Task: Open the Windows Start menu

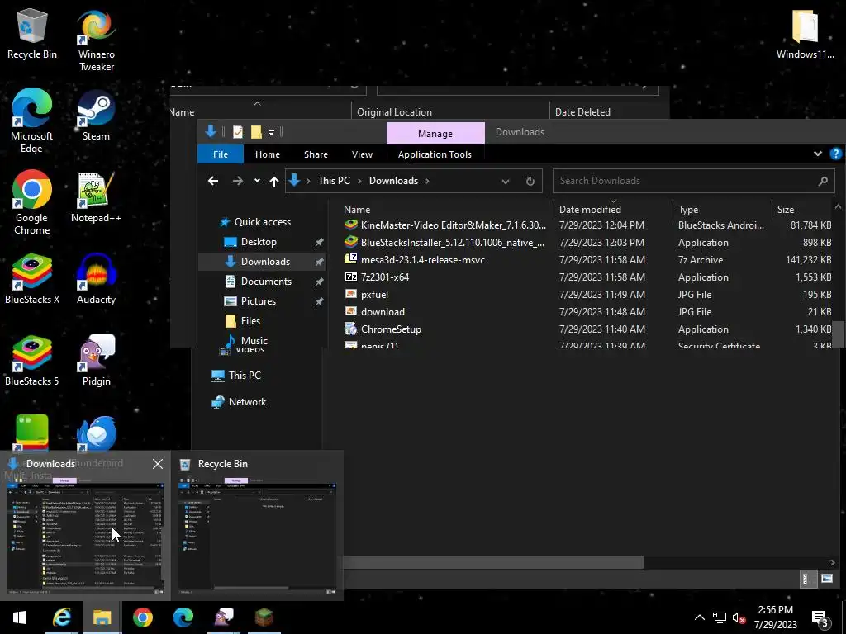Action: pyautogui.click(x=20, y=617)
